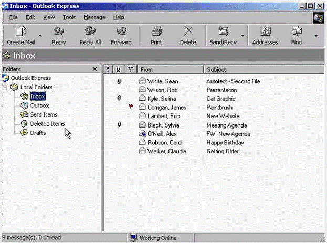Click the Create Mail toolbar icon
Screen dimensions: 327x243
pos(21,35)
